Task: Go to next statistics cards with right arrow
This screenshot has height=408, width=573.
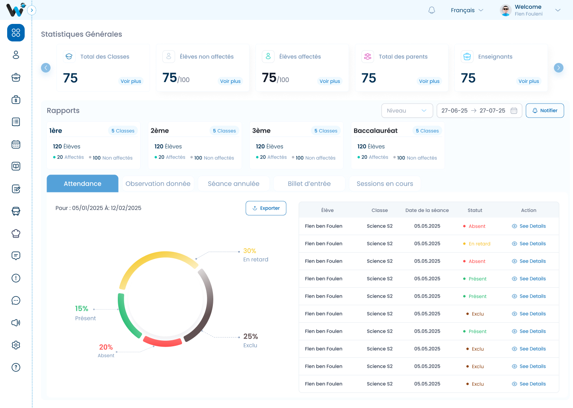Action: click(x=559, y=68)
